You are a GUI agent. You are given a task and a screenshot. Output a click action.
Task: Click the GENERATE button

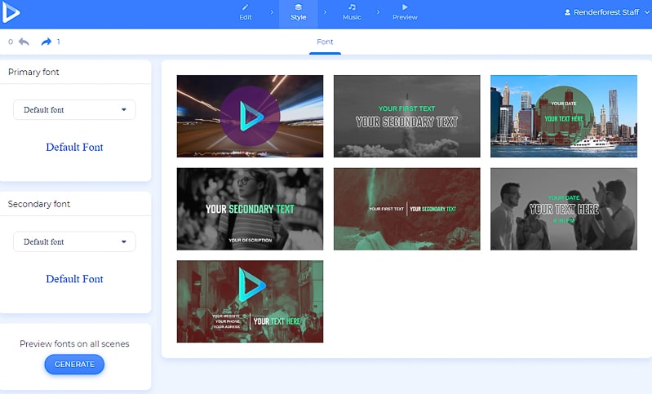74,364
